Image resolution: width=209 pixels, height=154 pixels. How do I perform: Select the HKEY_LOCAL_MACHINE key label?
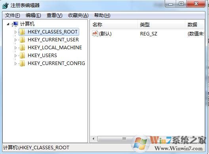click(55, 48)
